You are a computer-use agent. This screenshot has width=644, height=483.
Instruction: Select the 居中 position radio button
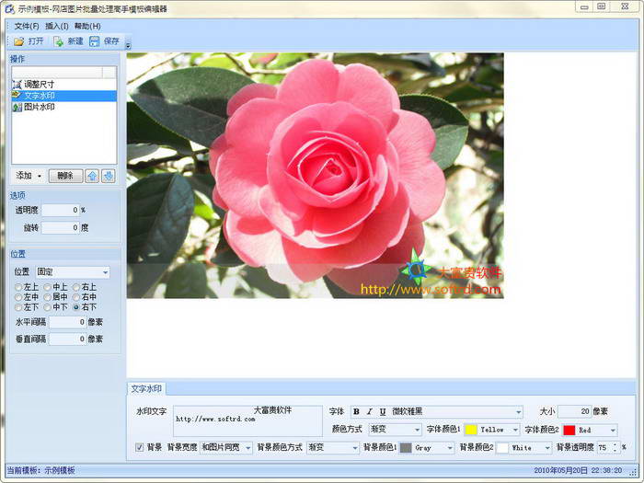(x=46, y=297)
